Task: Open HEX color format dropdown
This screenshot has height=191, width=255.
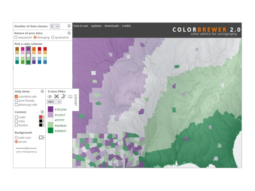Action: (x=54, y=102)
